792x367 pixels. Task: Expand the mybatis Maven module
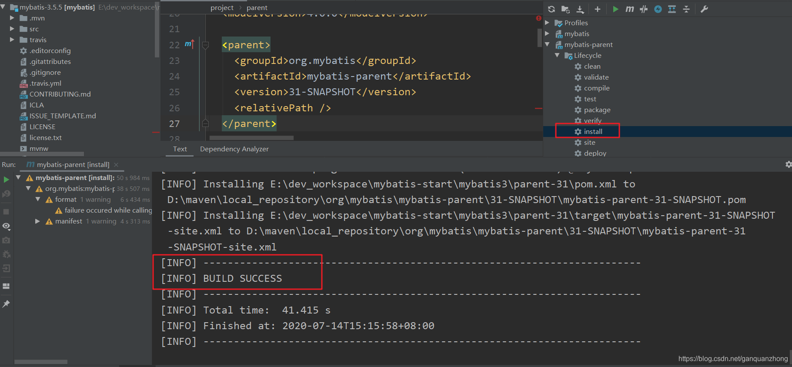(548, 33)
